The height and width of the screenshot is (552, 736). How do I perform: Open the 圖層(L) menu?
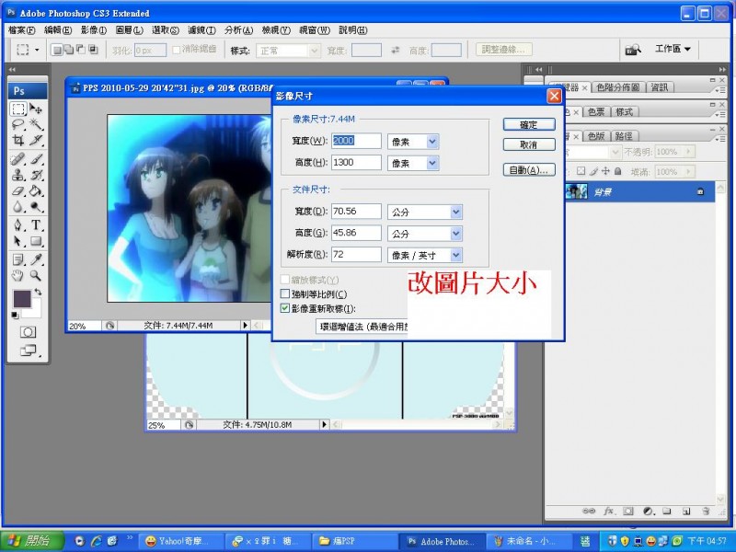[129, 30]
